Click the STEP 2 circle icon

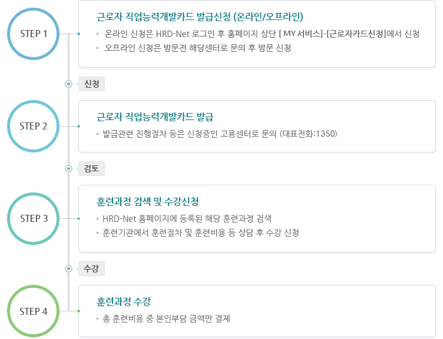coord(34,126)
